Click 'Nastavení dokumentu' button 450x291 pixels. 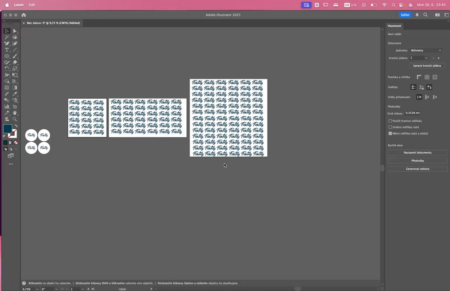coord(418,153)
